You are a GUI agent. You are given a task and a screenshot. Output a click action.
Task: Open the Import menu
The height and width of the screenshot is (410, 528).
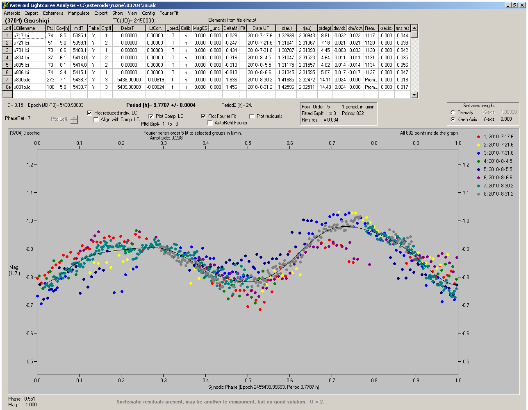32,13
